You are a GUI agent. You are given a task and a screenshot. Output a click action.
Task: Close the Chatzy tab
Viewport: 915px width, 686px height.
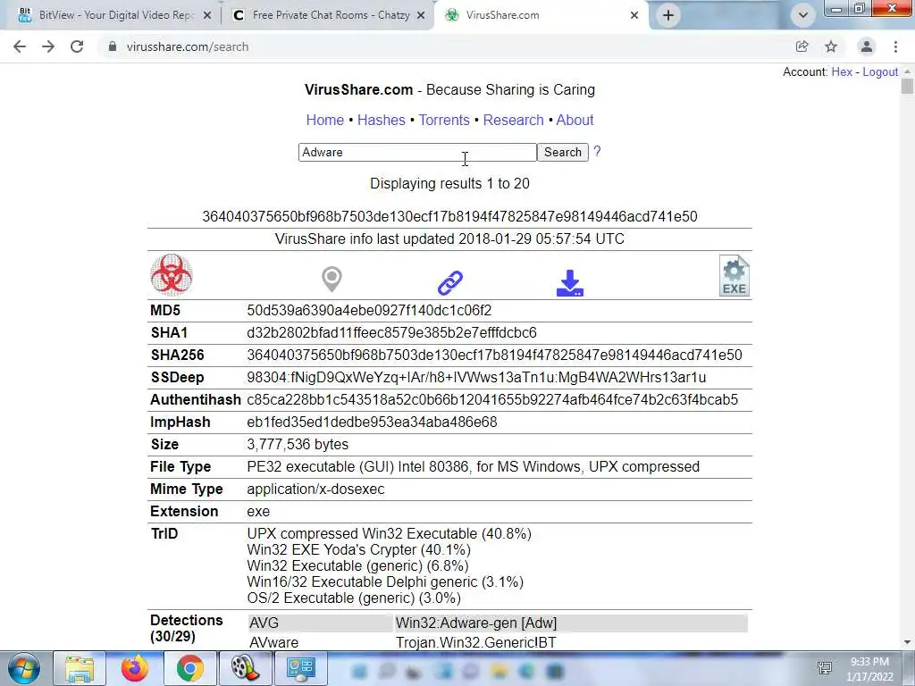click(421, 16)
